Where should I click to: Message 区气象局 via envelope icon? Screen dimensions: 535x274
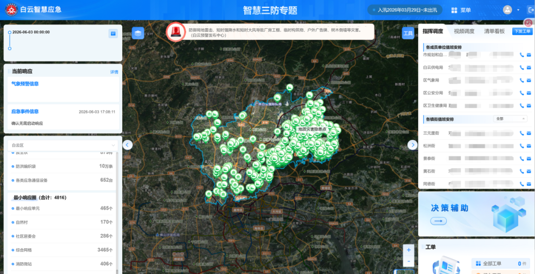coord(529,80)
